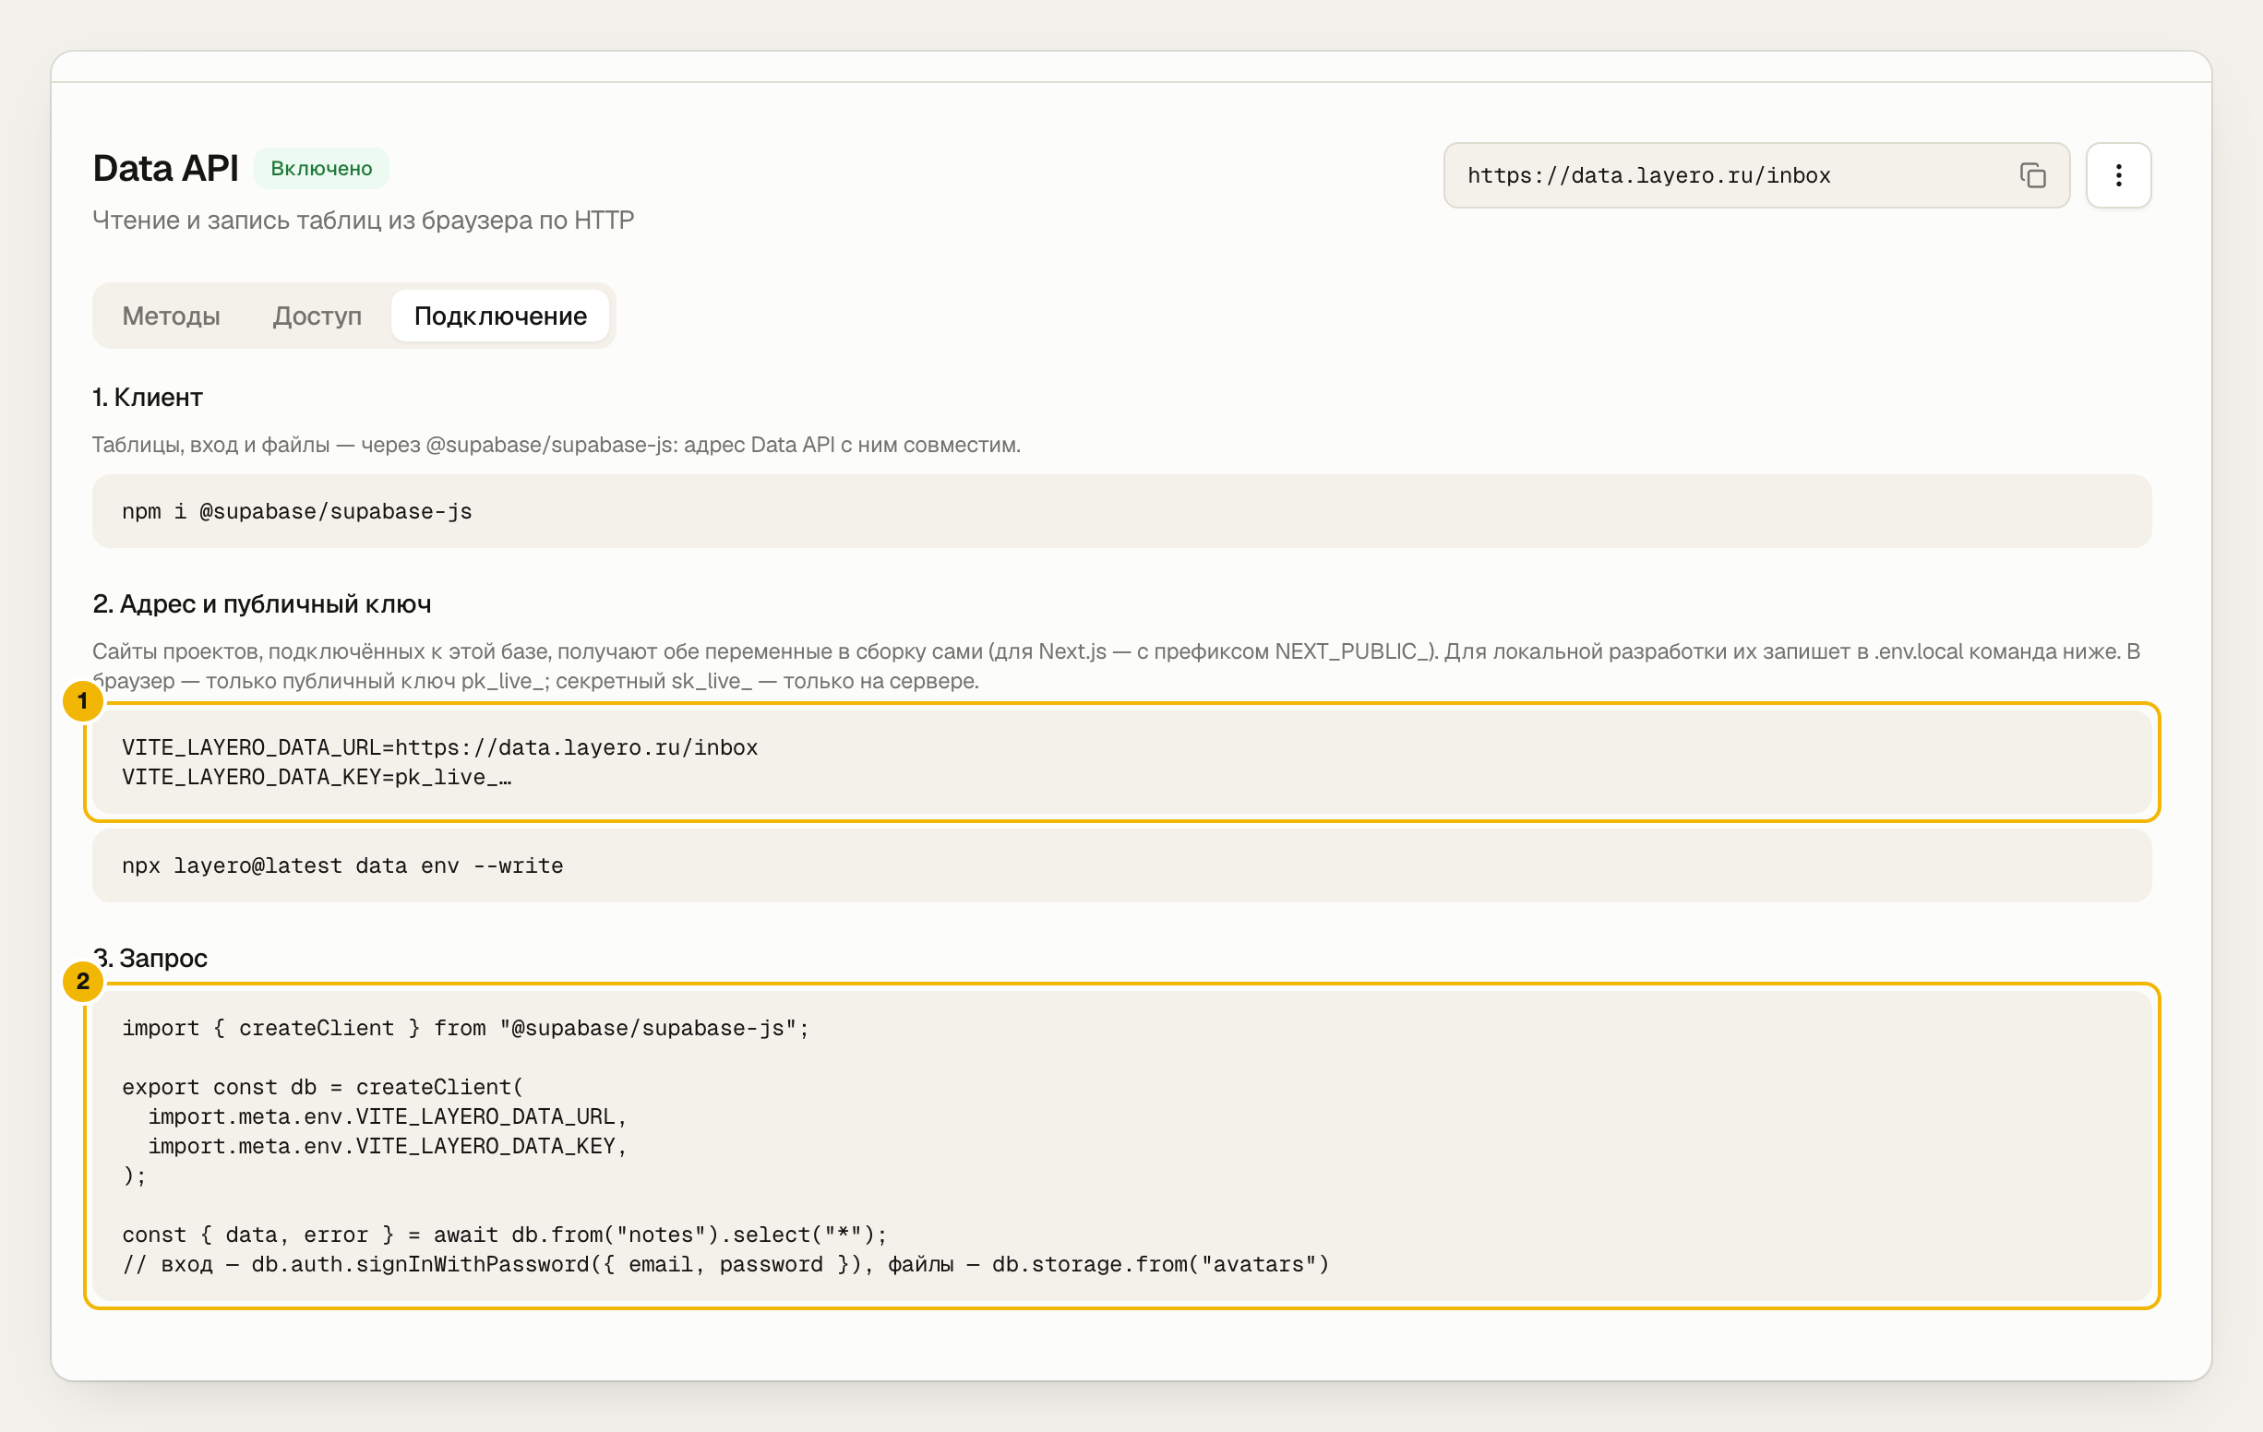Click the 1. Клиент section heading
Image resolution: width=2263 pixels, height=1432 pixels.
point(148,398)
